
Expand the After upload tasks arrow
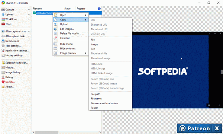29,36
